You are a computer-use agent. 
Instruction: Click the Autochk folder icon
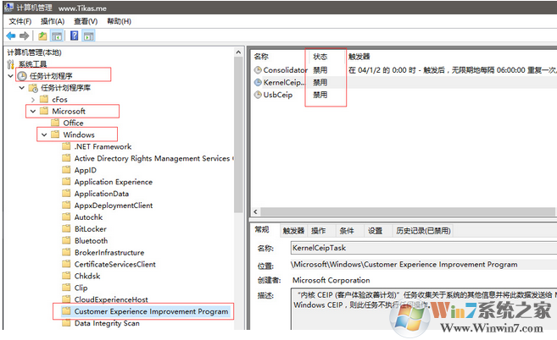tap(66, 217)
